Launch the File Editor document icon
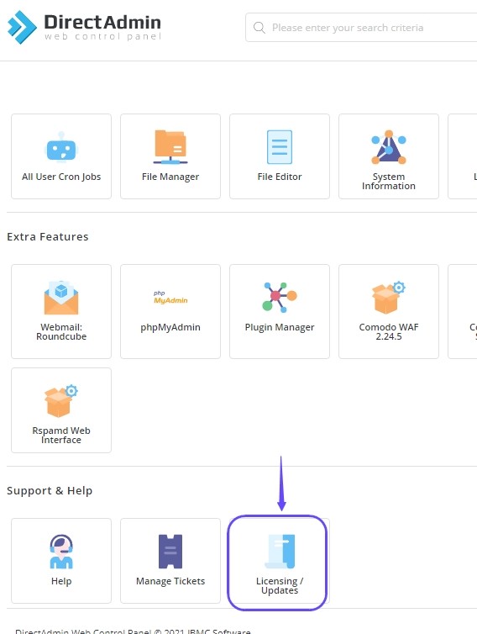 280,147
